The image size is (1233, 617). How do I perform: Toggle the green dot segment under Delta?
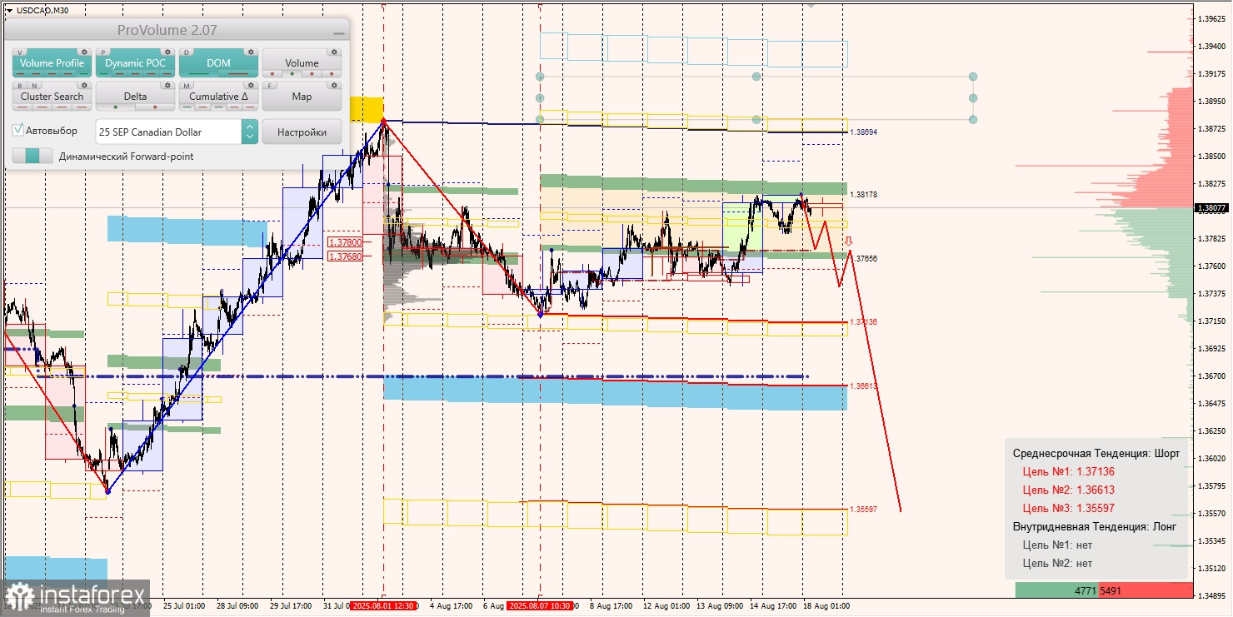point(115,107)
